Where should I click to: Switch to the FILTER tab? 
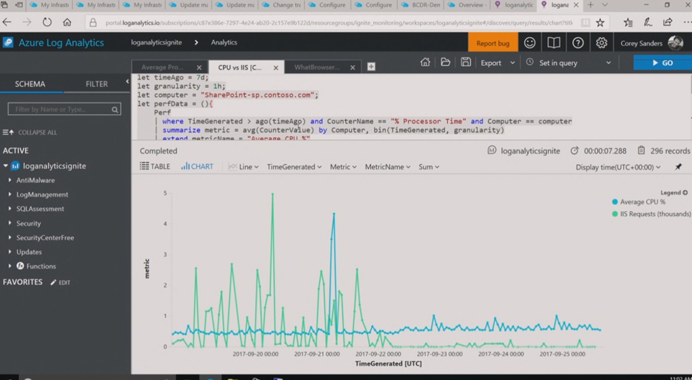pos(97,85)
